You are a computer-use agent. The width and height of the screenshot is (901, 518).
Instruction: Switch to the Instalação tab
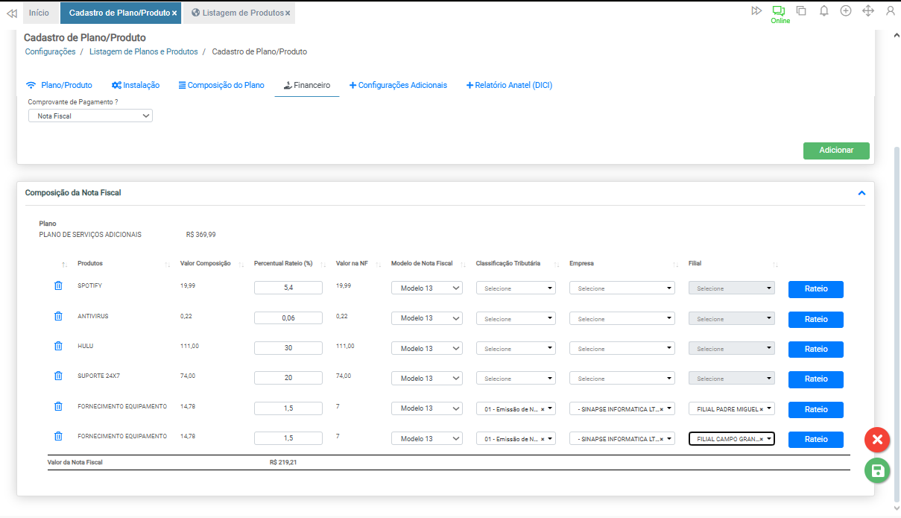tap(136, 85)
